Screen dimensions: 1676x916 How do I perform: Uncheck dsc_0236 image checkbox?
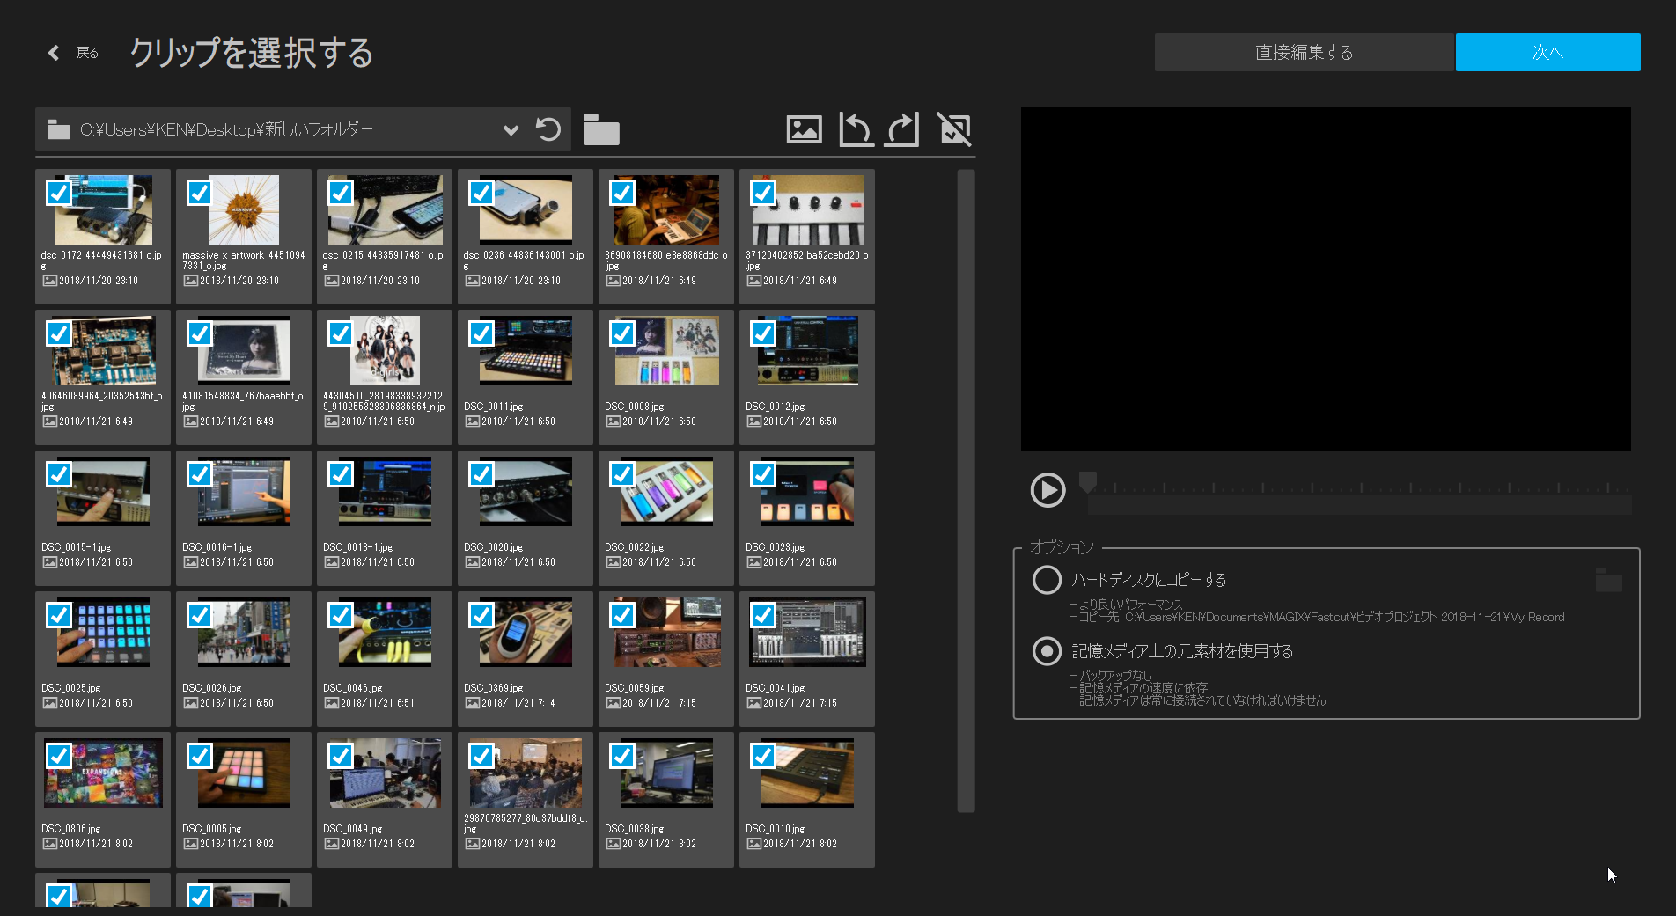(481, 193)
